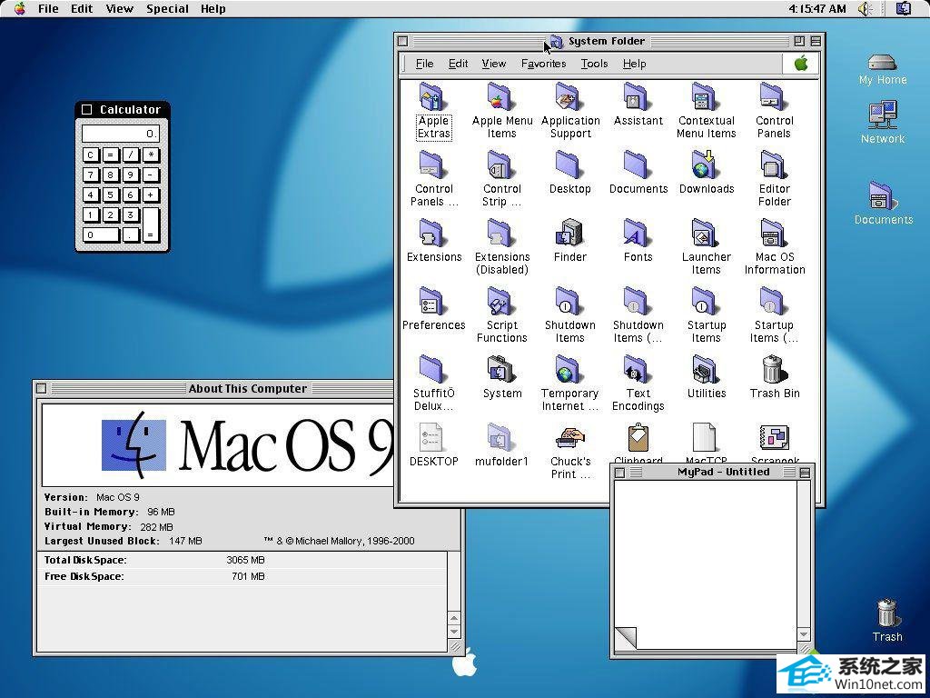This screenshot has width=930, height=698.
Task: Click the MyPad scrollbar down arrow
Action: (804, 634)
